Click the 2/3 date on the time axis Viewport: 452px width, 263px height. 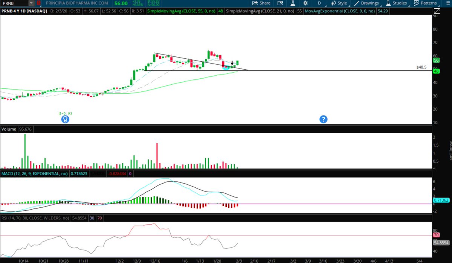pos(238,260)
